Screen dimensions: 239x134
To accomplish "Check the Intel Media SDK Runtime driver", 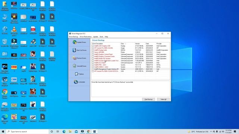I will 93,58.
